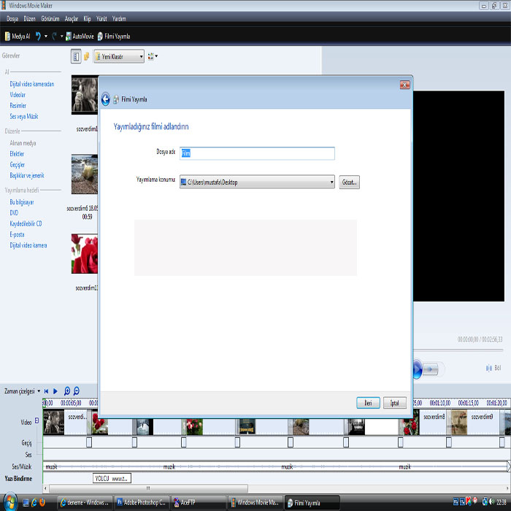
Task: Zoom in on the timeline
Action: [x=67, y=391]
